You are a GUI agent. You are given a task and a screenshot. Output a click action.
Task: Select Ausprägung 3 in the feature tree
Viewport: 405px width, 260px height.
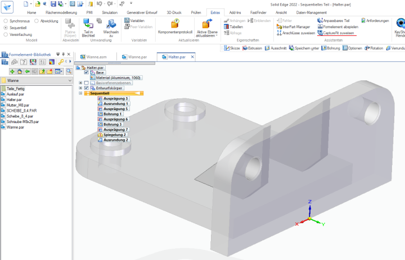coord(113,98)
